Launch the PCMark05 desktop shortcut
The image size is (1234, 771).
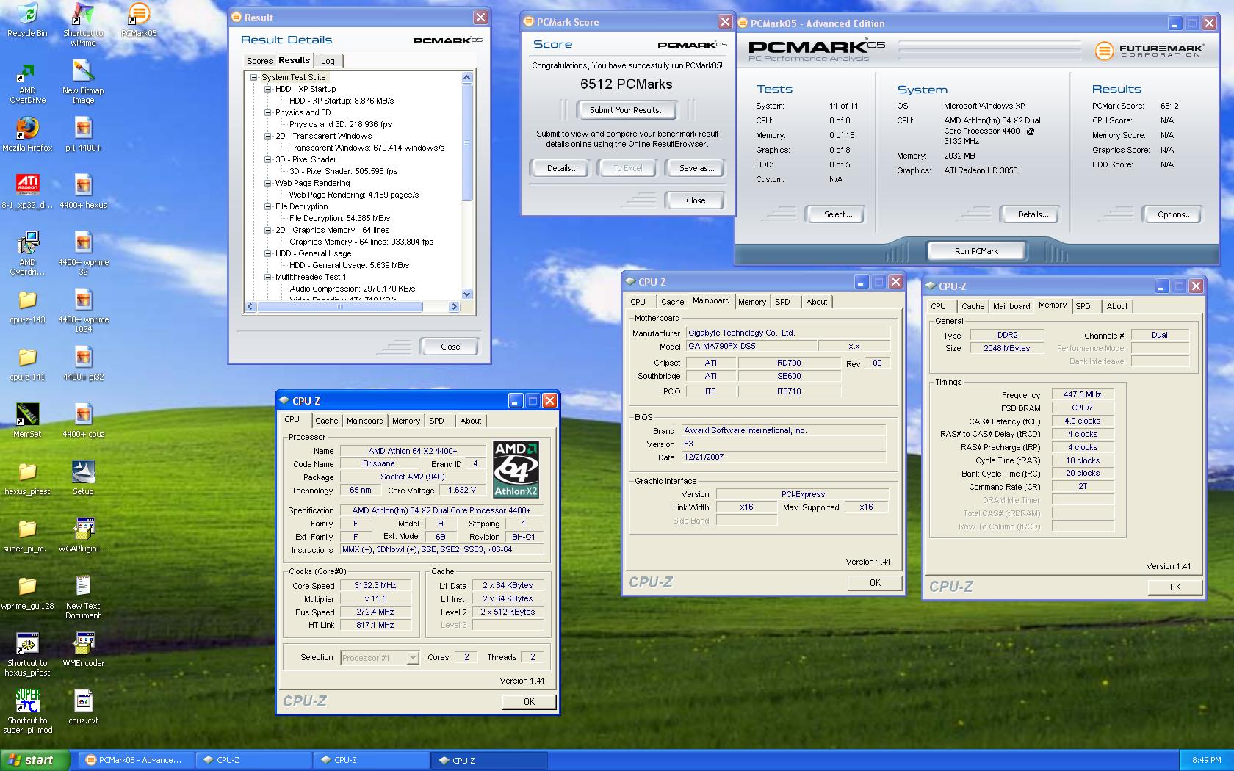click(139, 20)
